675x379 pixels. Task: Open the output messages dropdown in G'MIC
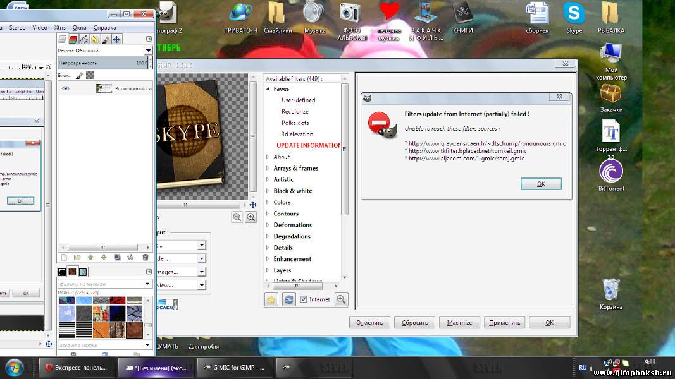coord(201,272)
